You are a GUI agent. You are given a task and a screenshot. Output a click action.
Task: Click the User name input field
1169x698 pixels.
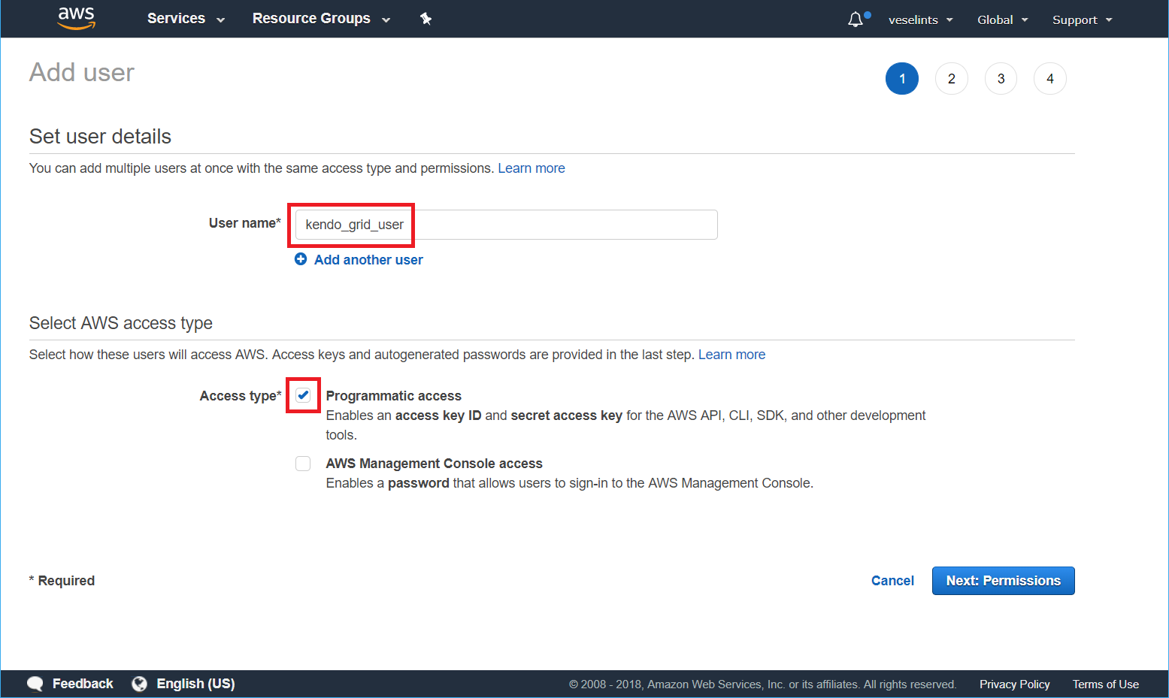click(502, 224)
